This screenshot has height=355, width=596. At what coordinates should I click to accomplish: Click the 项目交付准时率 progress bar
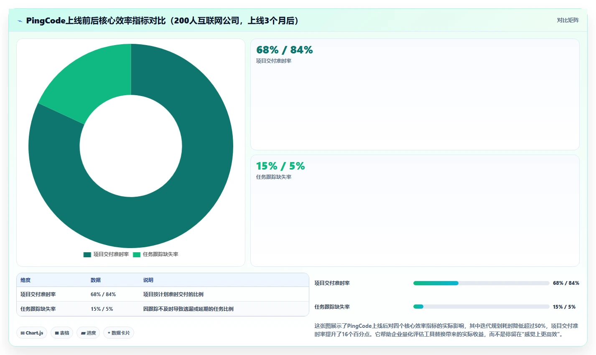tap(481, 283)
